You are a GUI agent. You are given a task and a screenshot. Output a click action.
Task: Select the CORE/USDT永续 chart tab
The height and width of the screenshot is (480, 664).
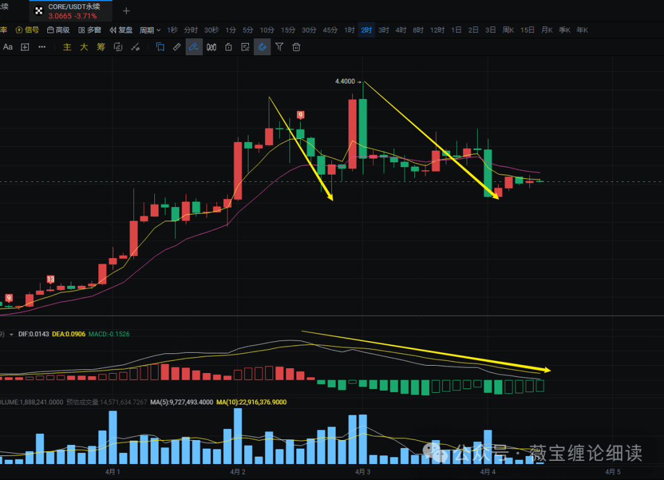coord(71,11)
